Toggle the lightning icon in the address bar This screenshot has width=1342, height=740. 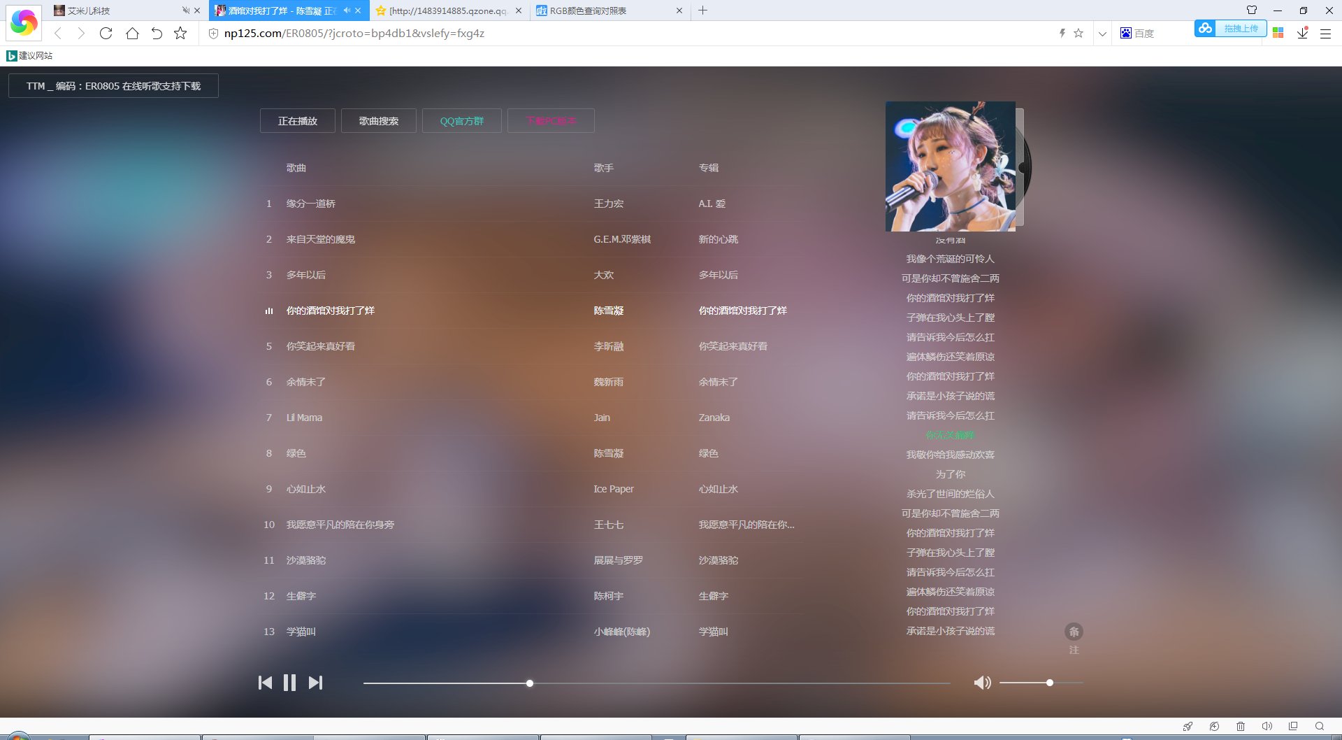pyautogui.click(x=1062, y=33)
